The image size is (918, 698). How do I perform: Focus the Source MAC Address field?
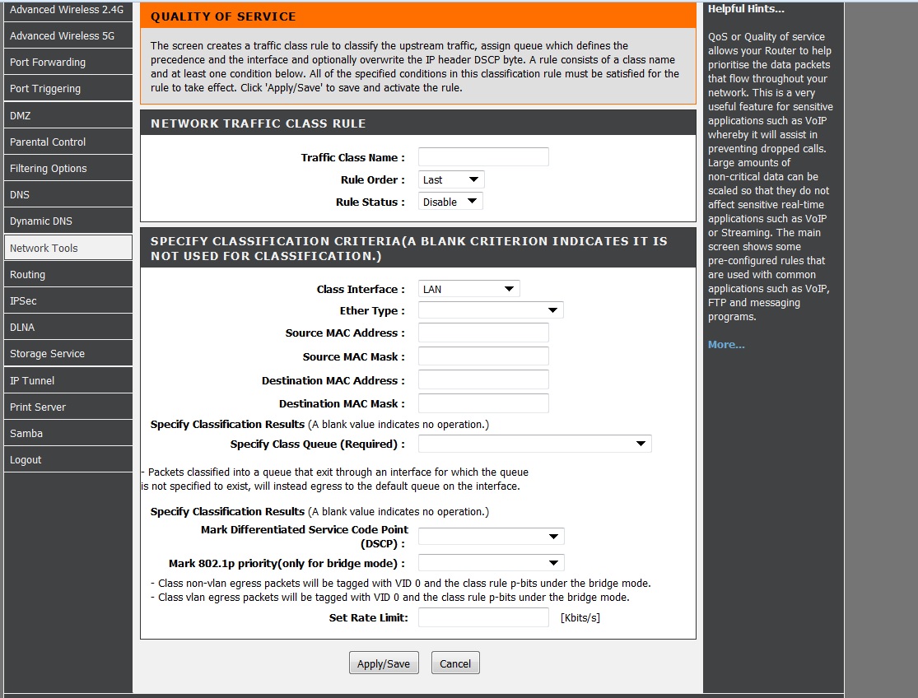point(483,333)
